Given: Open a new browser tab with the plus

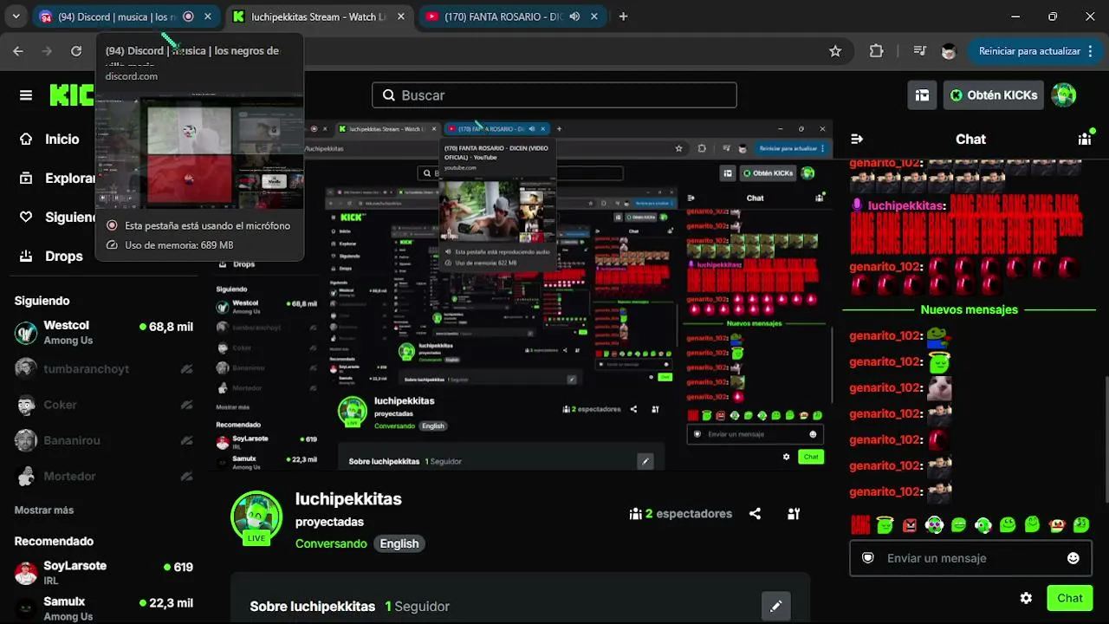Looking at the screenshot, I should [x=623, y=16].
